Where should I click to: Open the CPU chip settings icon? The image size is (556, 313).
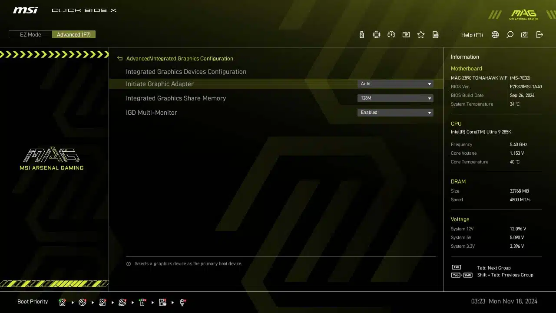click(377, 35)
